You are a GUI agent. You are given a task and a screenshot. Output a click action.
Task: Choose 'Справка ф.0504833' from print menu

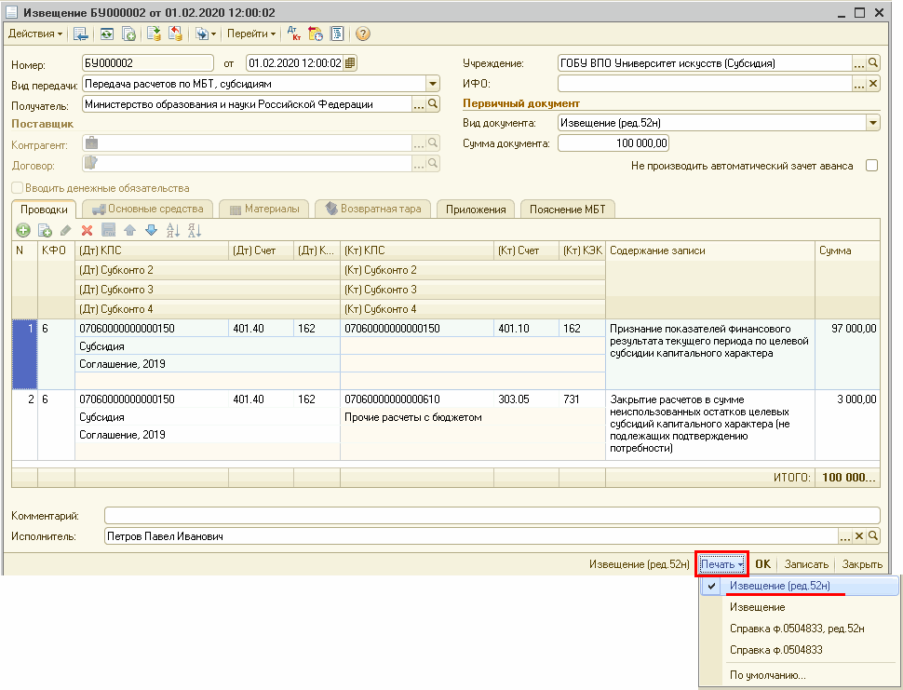coord(775,650)
